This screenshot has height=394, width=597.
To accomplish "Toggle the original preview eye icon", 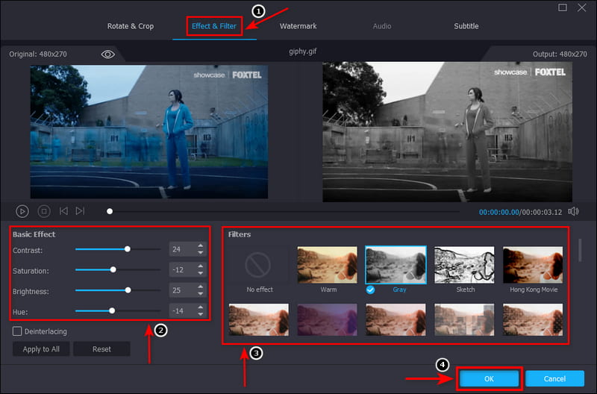I will point(108,54).
